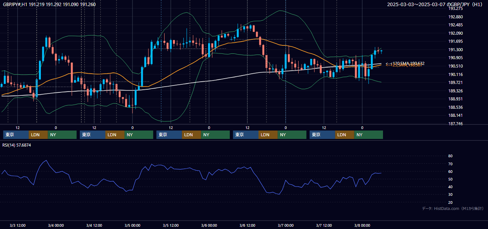Click the RSI 40 scale value
The height and width of the screenshot is (229, 488).
tap(450, 187)
